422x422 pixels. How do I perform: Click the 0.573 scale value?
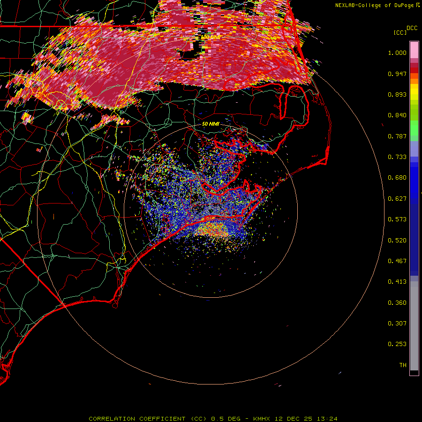[397, 219]
